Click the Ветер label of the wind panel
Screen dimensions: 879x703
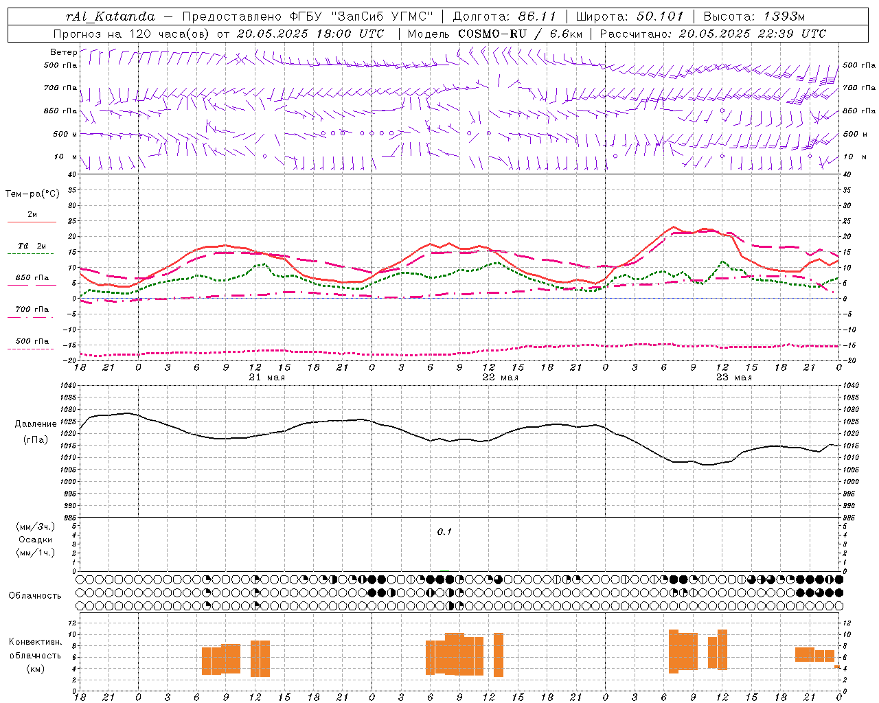[63, 52]
